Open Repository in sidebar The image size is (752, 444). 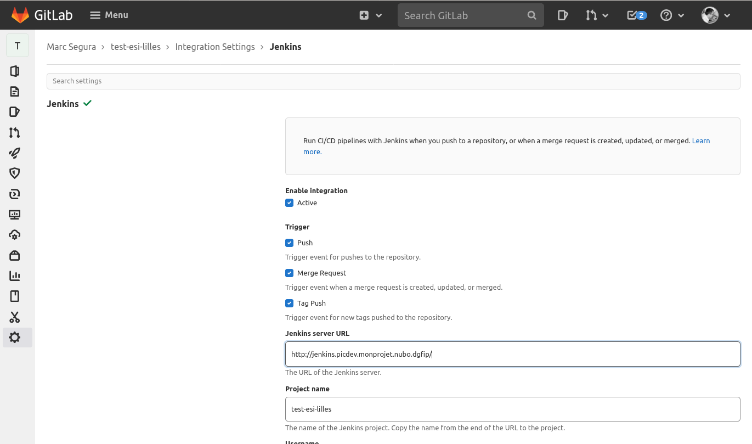(15, 92)
